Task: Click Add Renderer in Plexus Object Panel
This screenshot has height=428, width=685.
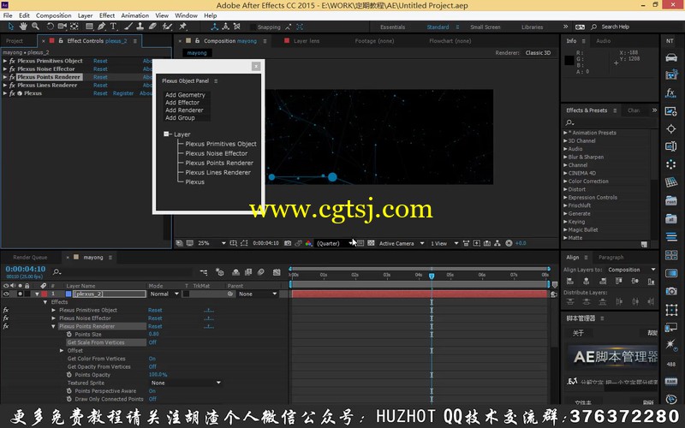Action: tap(184, 110)
